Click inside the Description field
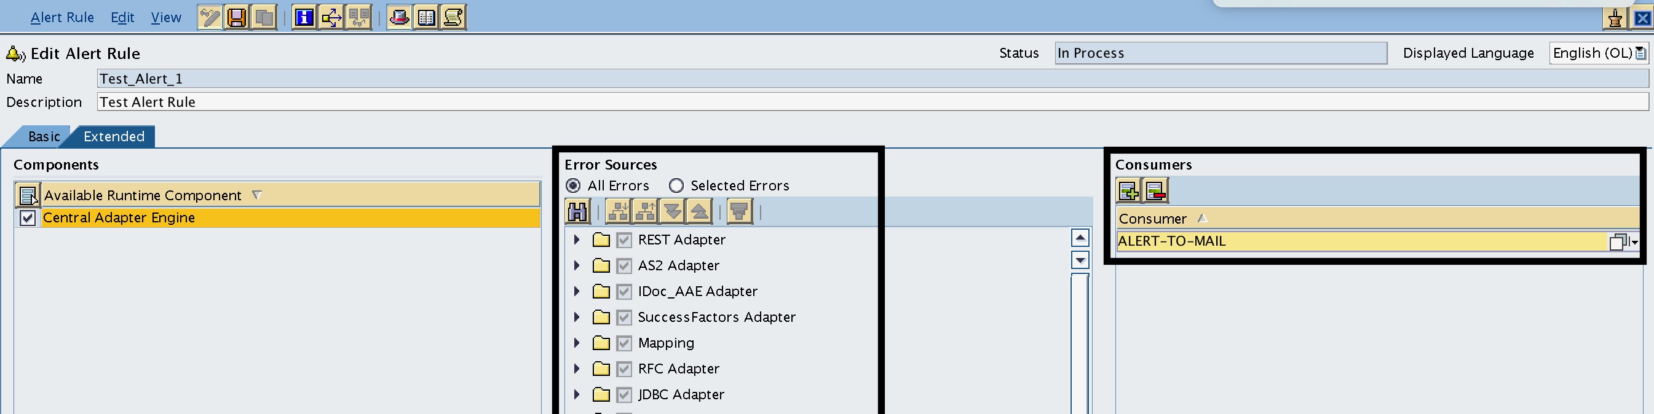This screenshot has height=414, width=1654. 513,101
